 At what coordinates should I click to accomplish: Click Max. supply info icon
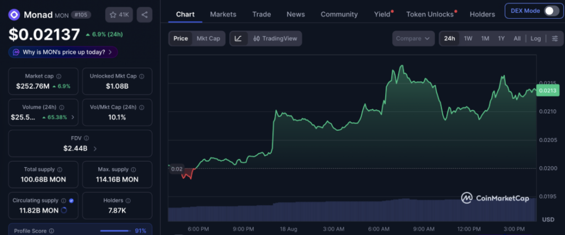pyautogui.click(x=134, y=169)
